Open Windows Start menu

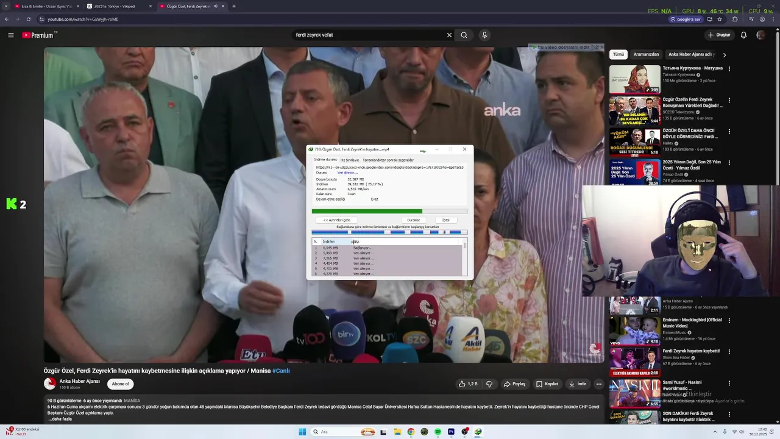(302, 432)
